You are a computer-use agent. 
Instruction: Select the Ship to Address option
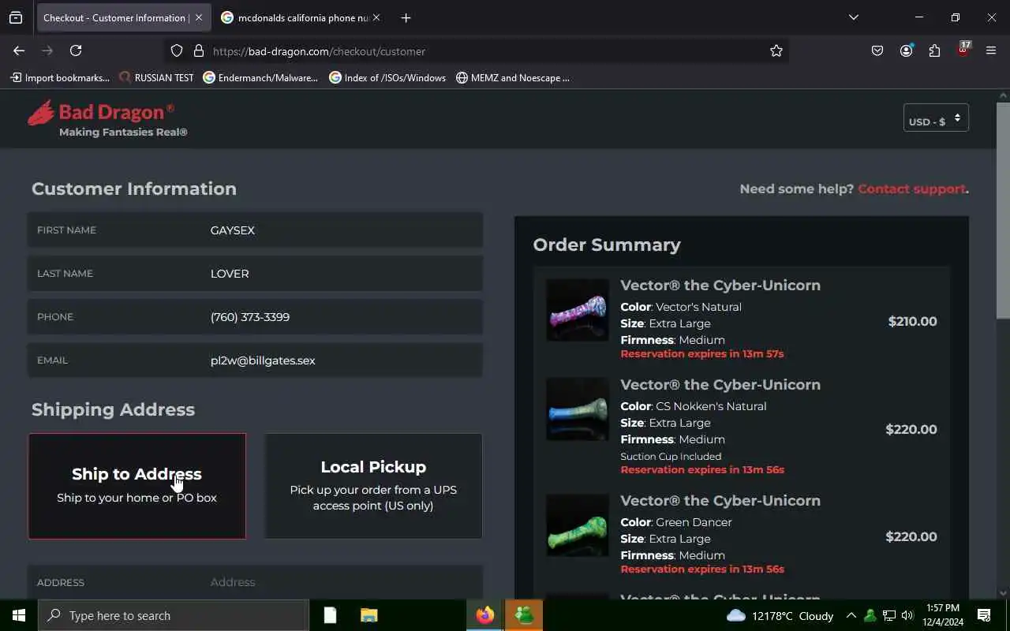(137, 486)
